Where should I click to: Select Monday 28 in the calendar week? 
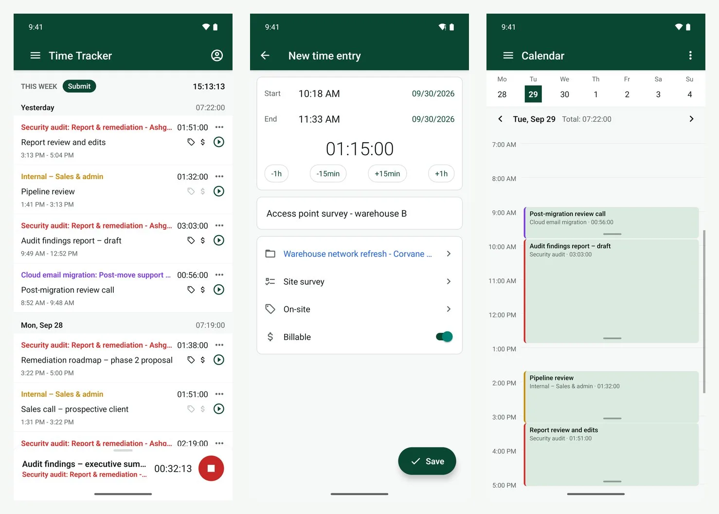click(502, 94)
